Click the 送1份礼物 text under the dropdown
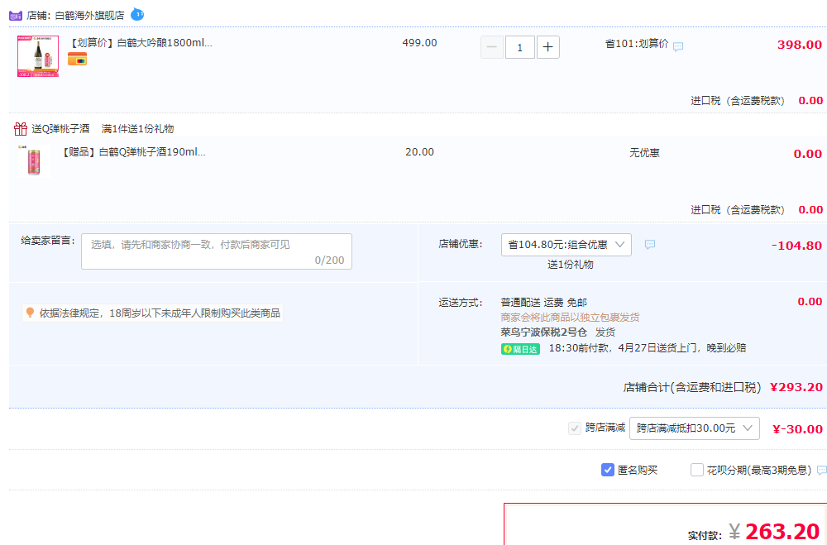 [570, 265]
